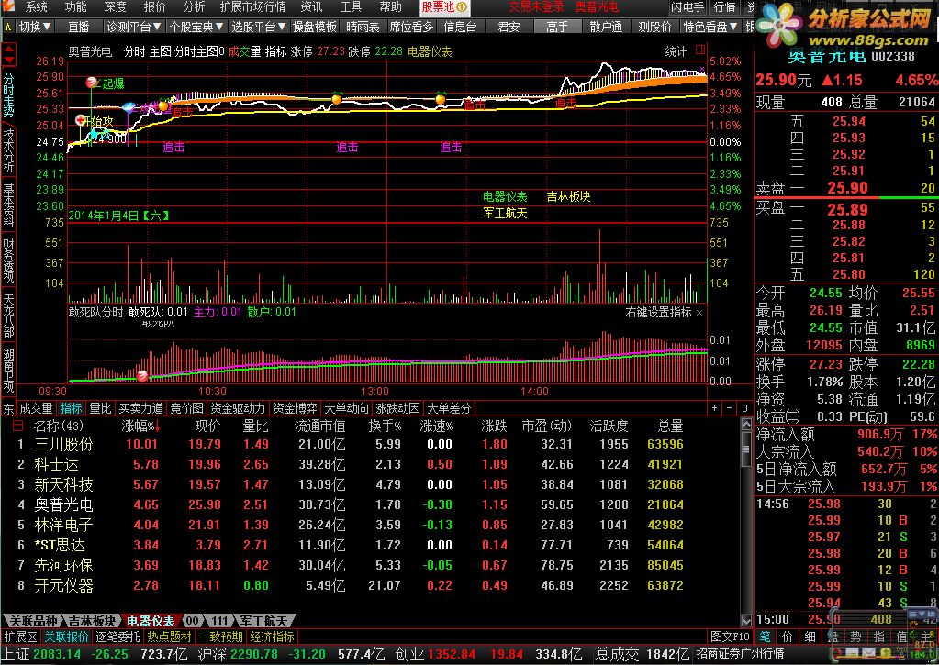
Task: Select 势 in the bottom-right view strip
Action: [x=855, y=637]
